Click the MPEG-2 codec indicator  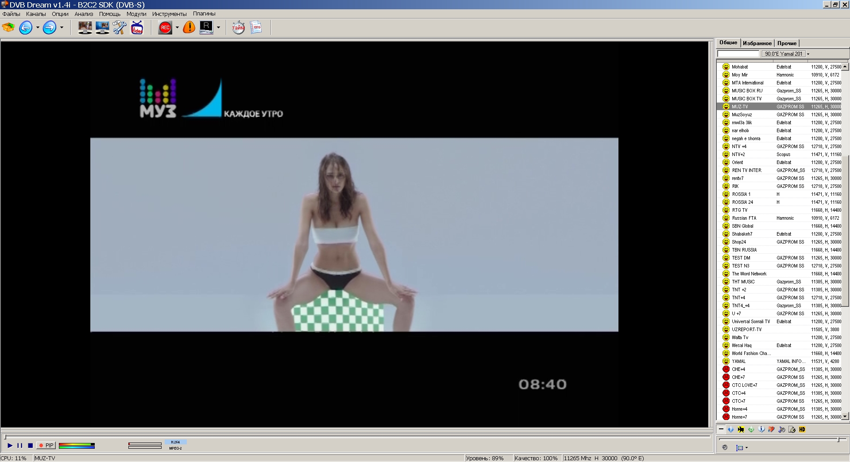coord(175,448)
